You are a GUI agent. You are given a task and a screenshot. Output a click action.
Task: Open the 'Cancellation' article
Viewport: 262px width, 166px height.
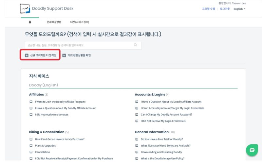coord(43,152)
